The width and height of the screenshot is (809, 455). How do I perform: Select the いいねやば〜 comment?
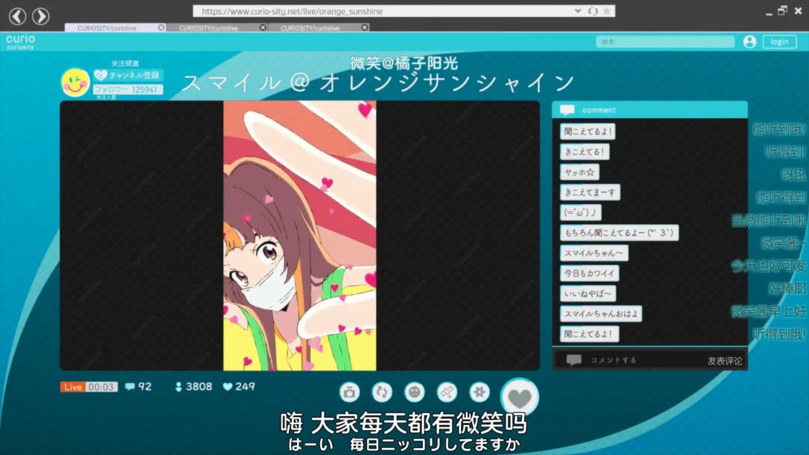[x=588, y=293]
